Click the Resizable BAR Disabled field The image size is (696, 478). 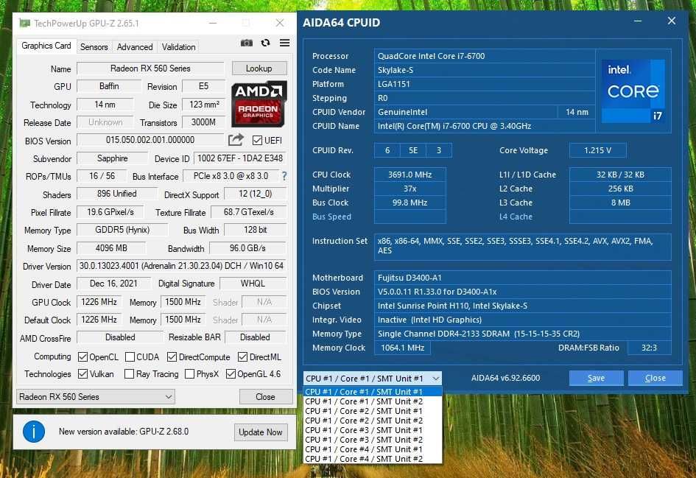pos(256,337)
